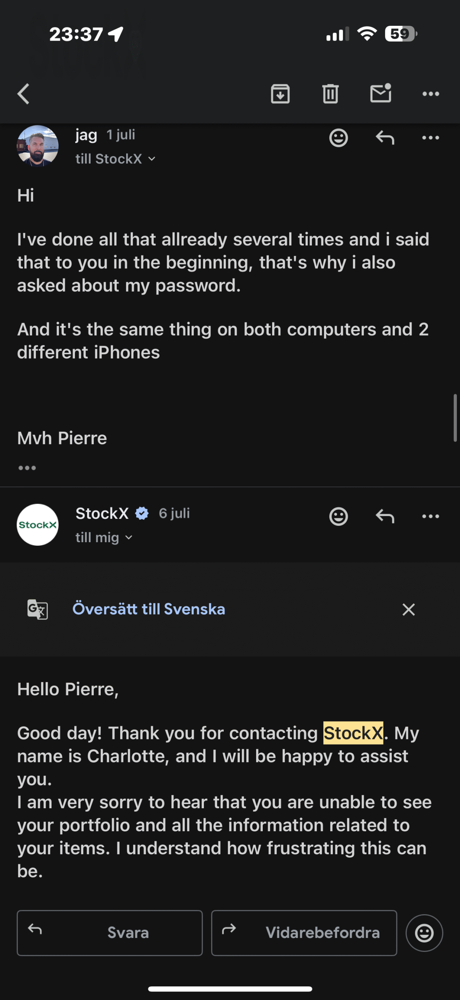Reply to the StockX message via arrow icon
This screenshot has height=1000, width=460.
pos(385,516)
